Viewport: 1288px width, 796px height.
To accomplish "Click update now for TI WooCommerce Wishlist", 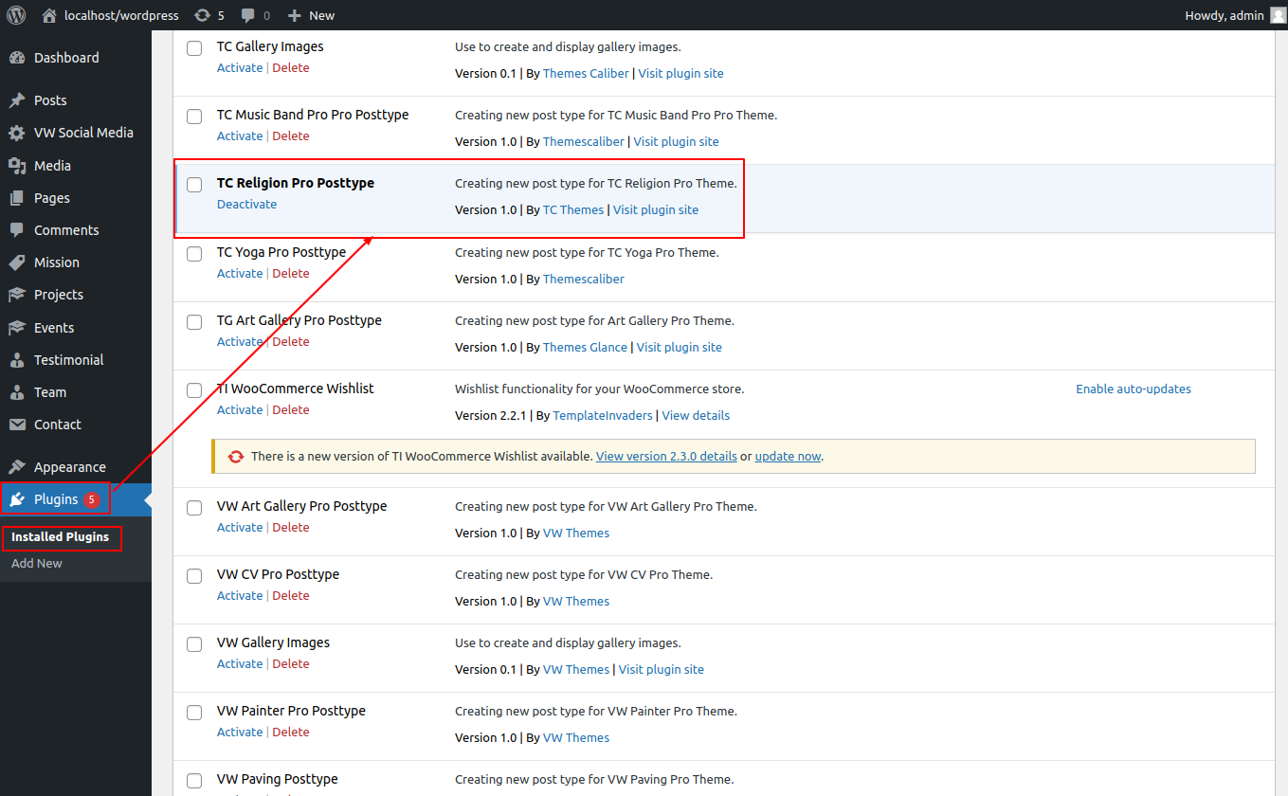I will pos(788,457).
